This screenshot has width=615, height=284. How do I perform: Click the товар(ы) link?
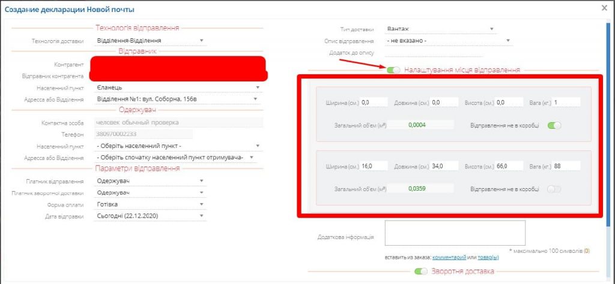(x=488, y=258)
